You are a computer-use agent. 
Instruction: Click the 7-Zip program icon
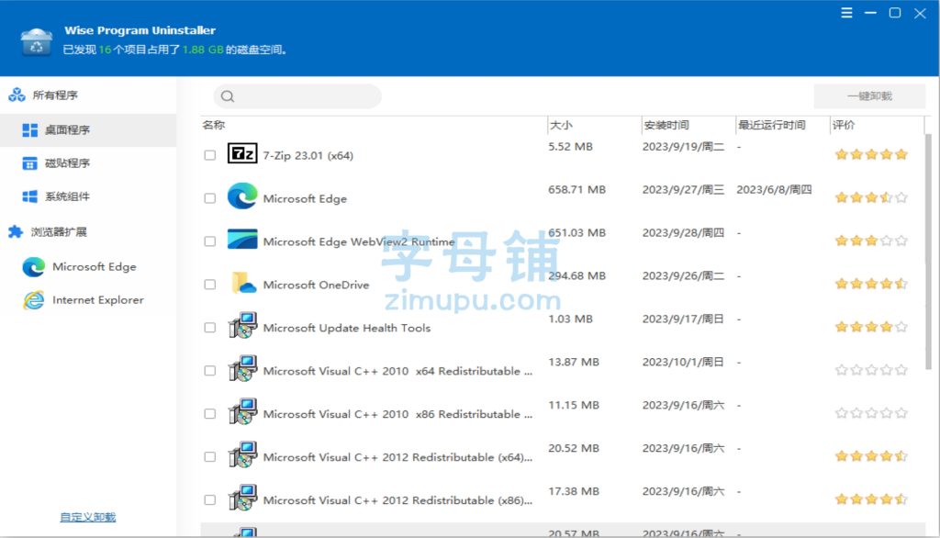tap(242, 153)
